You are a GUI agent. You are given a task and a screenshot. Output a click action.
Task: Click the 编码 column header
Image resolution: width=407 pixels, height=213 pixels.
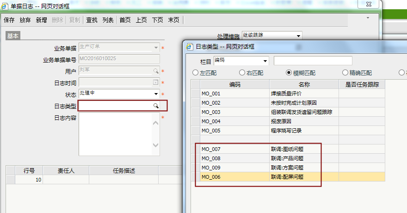tap(235, 84)
